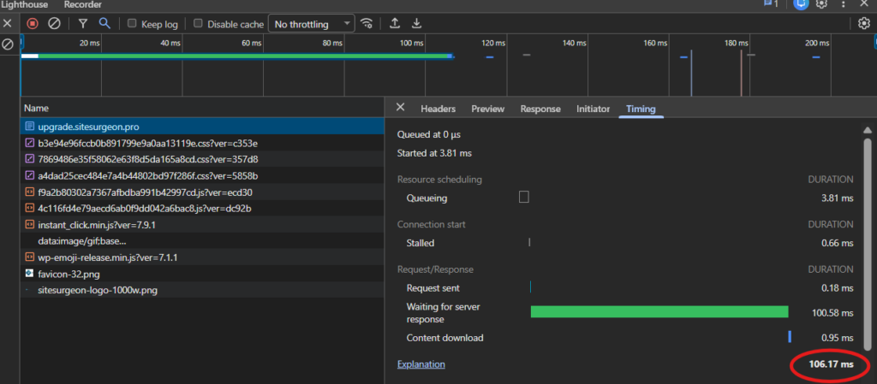
Task: Select request f9a2b80302a7367afbdba991b42997cd.js?ver=ecd30
Action: coord(202,192)
